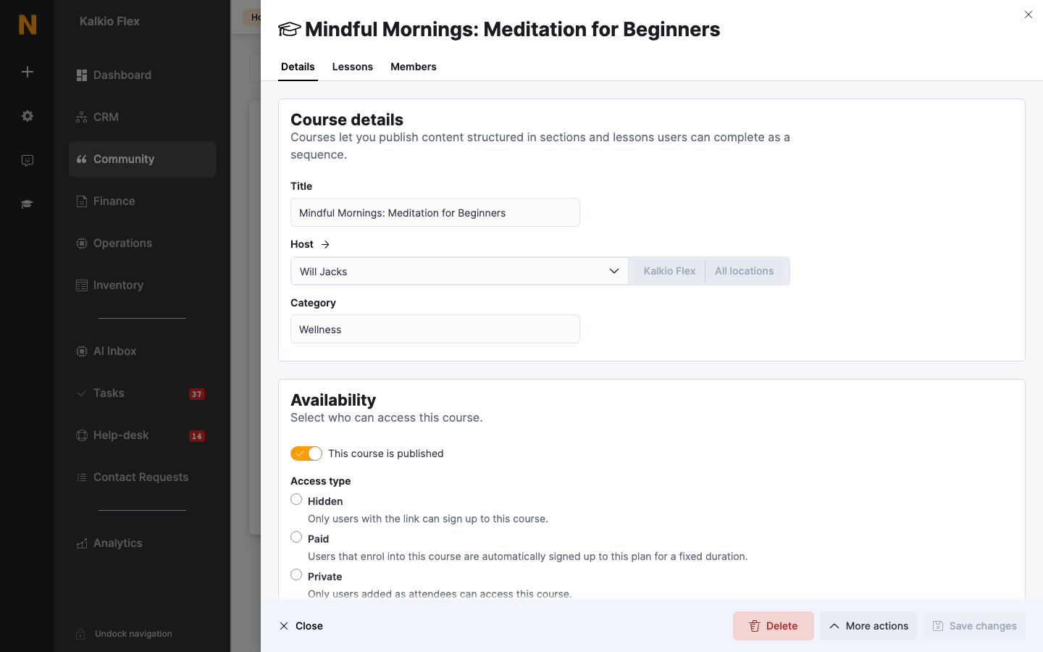Click the orange N logo icon
This screenshot has width=1043, height=652.
(28, 25)
